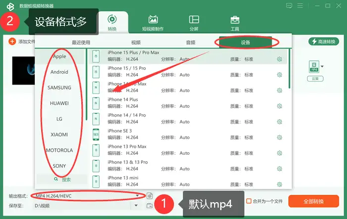Click phone icon of iPhone 13 mini
Viewport: 347px width, 219px height.
pos(96,182)
